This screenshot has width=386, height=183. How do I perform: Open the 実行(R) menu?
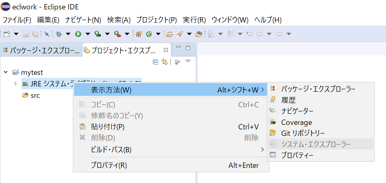pos(194,20)
